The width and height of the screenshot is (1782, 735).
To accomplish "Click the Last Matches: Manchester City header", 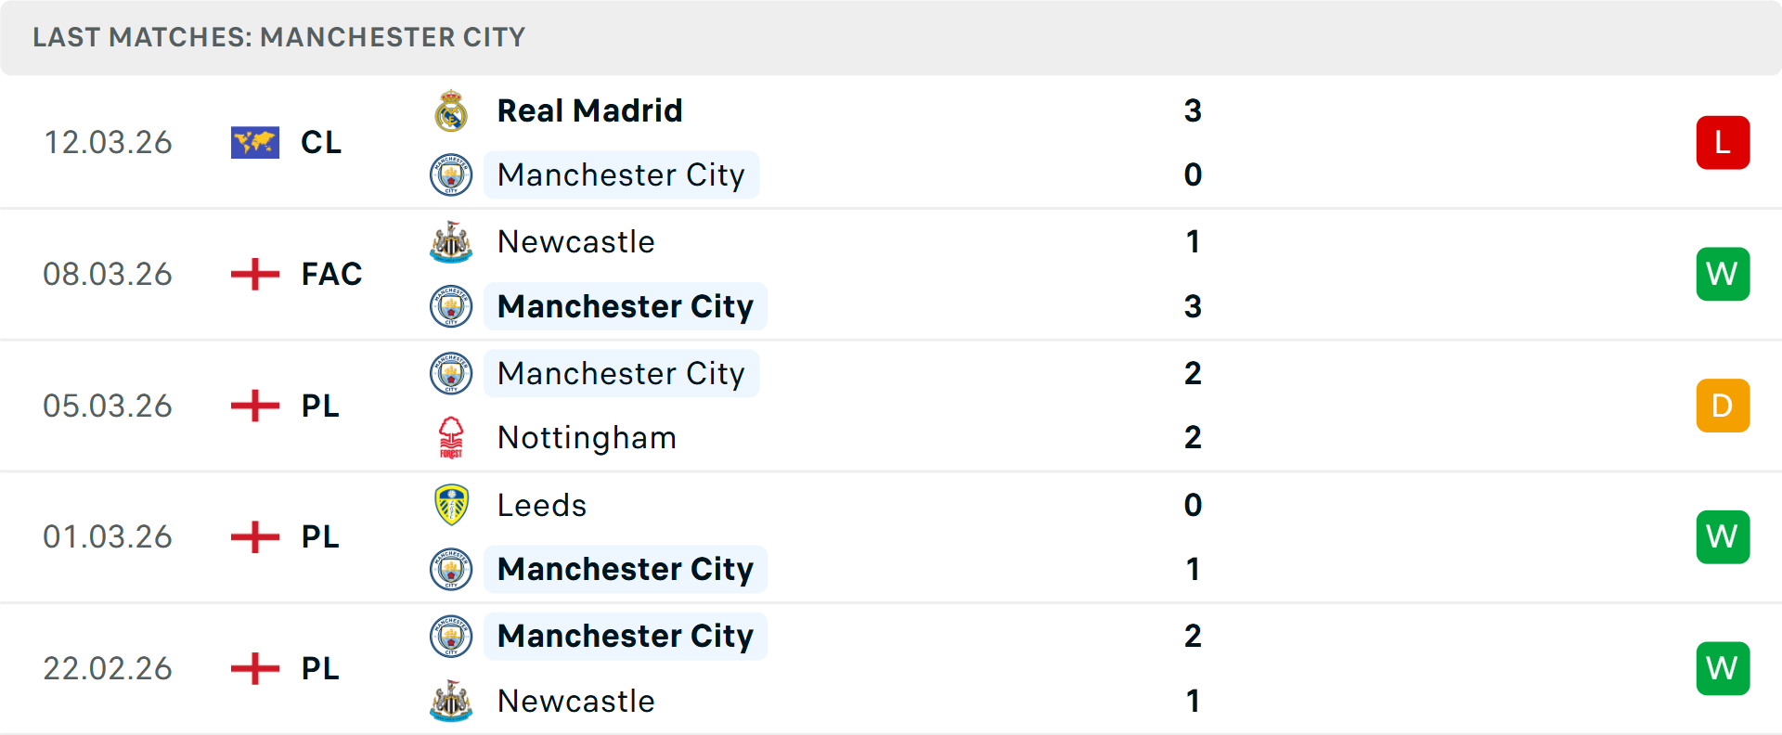I will click(278, 37).
